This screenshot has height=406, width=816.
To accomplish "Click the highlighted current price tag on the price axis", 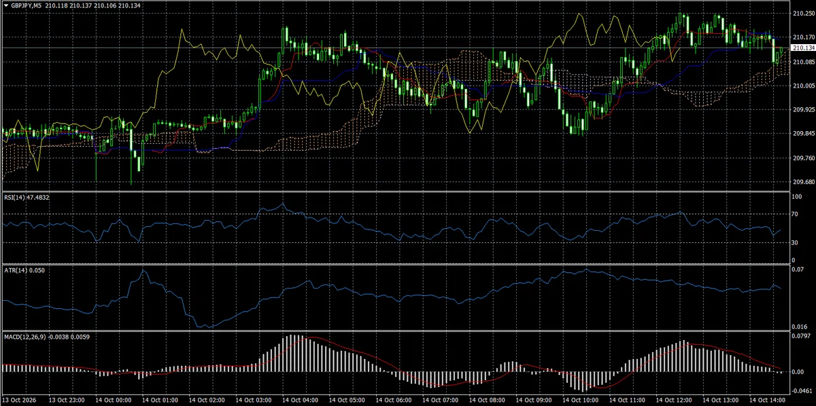I will [x=803, y=48].
